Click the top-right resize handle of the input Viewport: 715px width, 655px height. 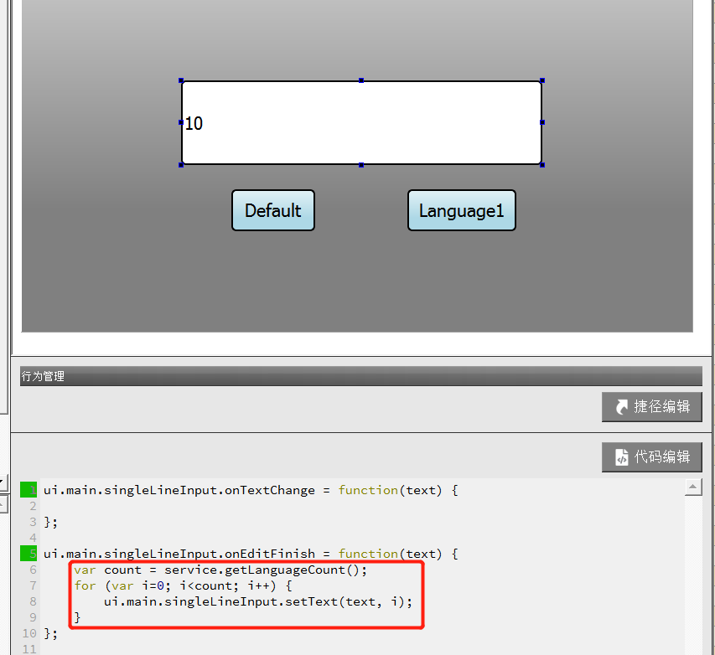coord(542,81)
